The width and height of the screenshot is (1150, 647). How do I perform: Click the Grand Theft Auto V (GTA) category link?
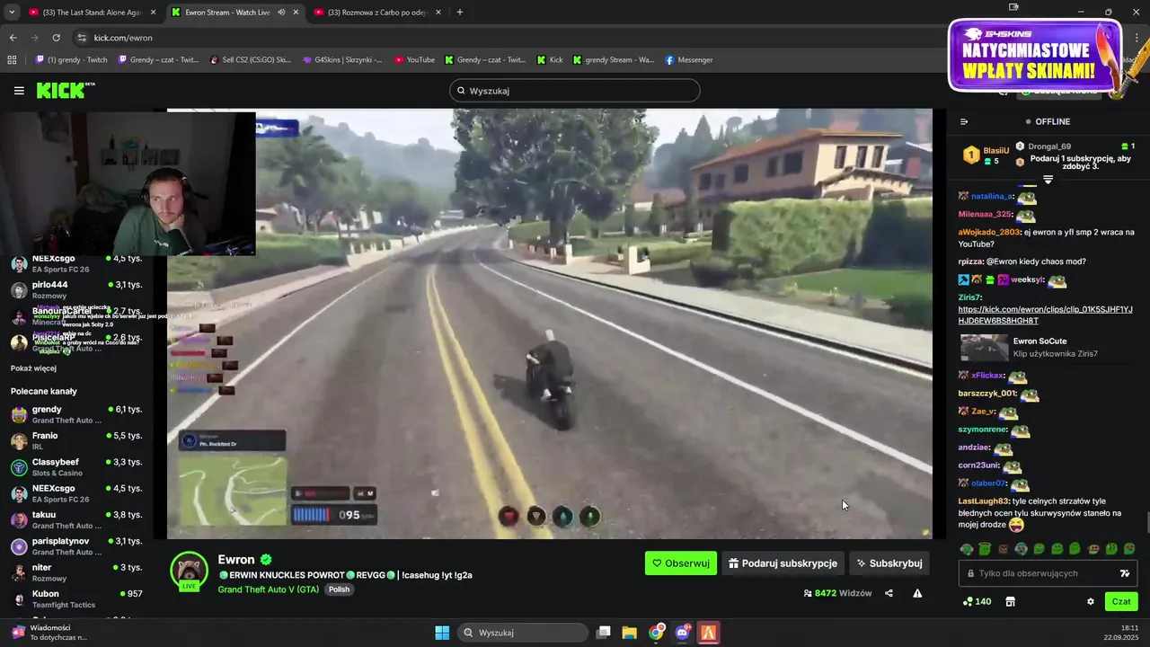269,589
